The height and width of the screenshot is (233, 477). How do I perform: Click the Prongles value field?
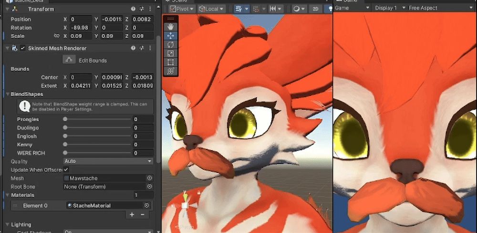pos(143,119)
